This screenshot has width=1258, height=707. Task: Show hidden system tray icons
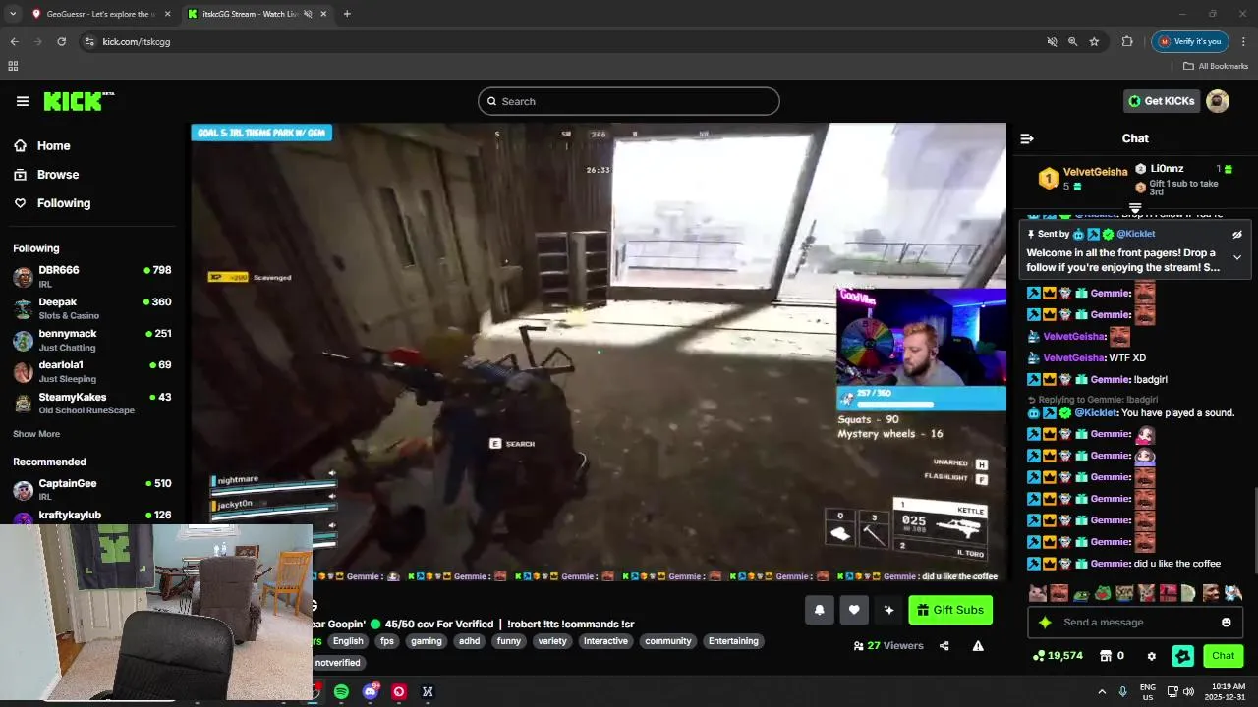1102,691
